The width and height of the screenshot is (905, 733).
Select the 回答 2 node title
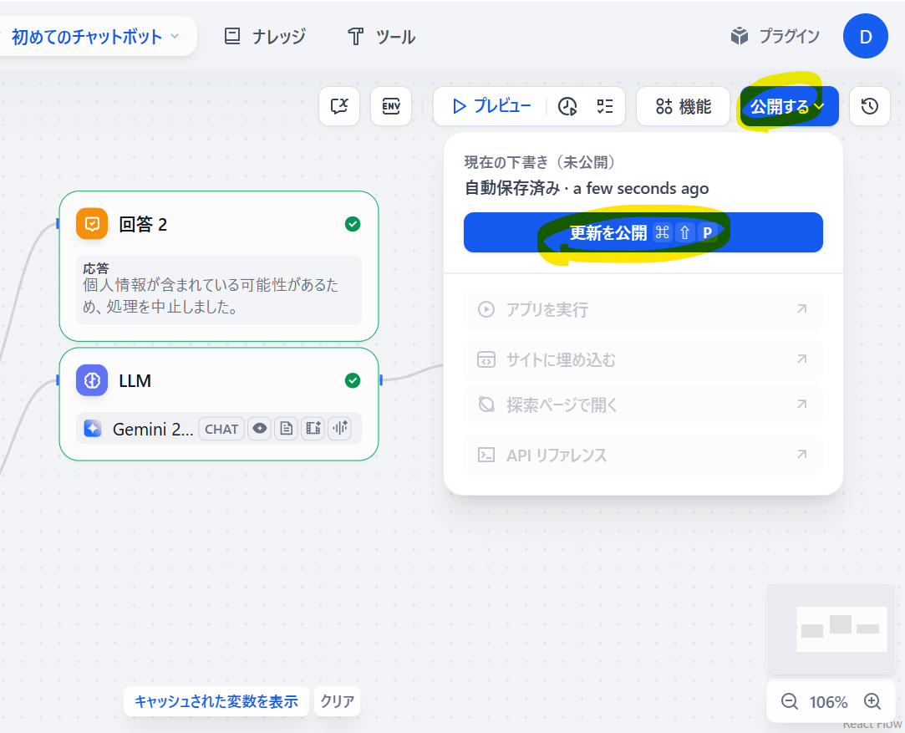143,224
